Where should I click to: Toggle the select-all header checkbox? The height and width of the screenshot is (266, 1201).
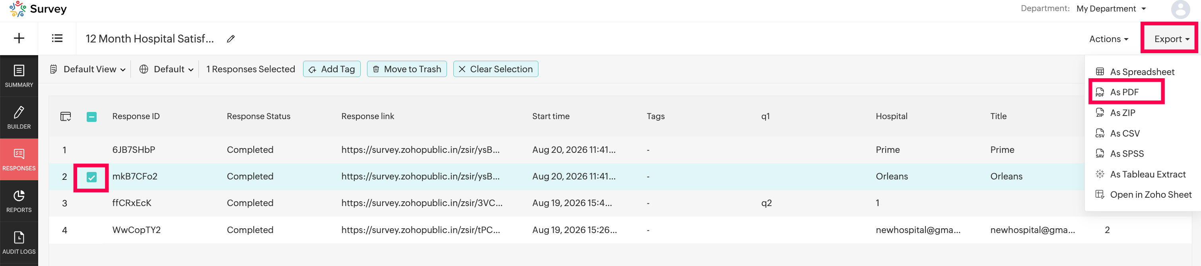[92, 116]
